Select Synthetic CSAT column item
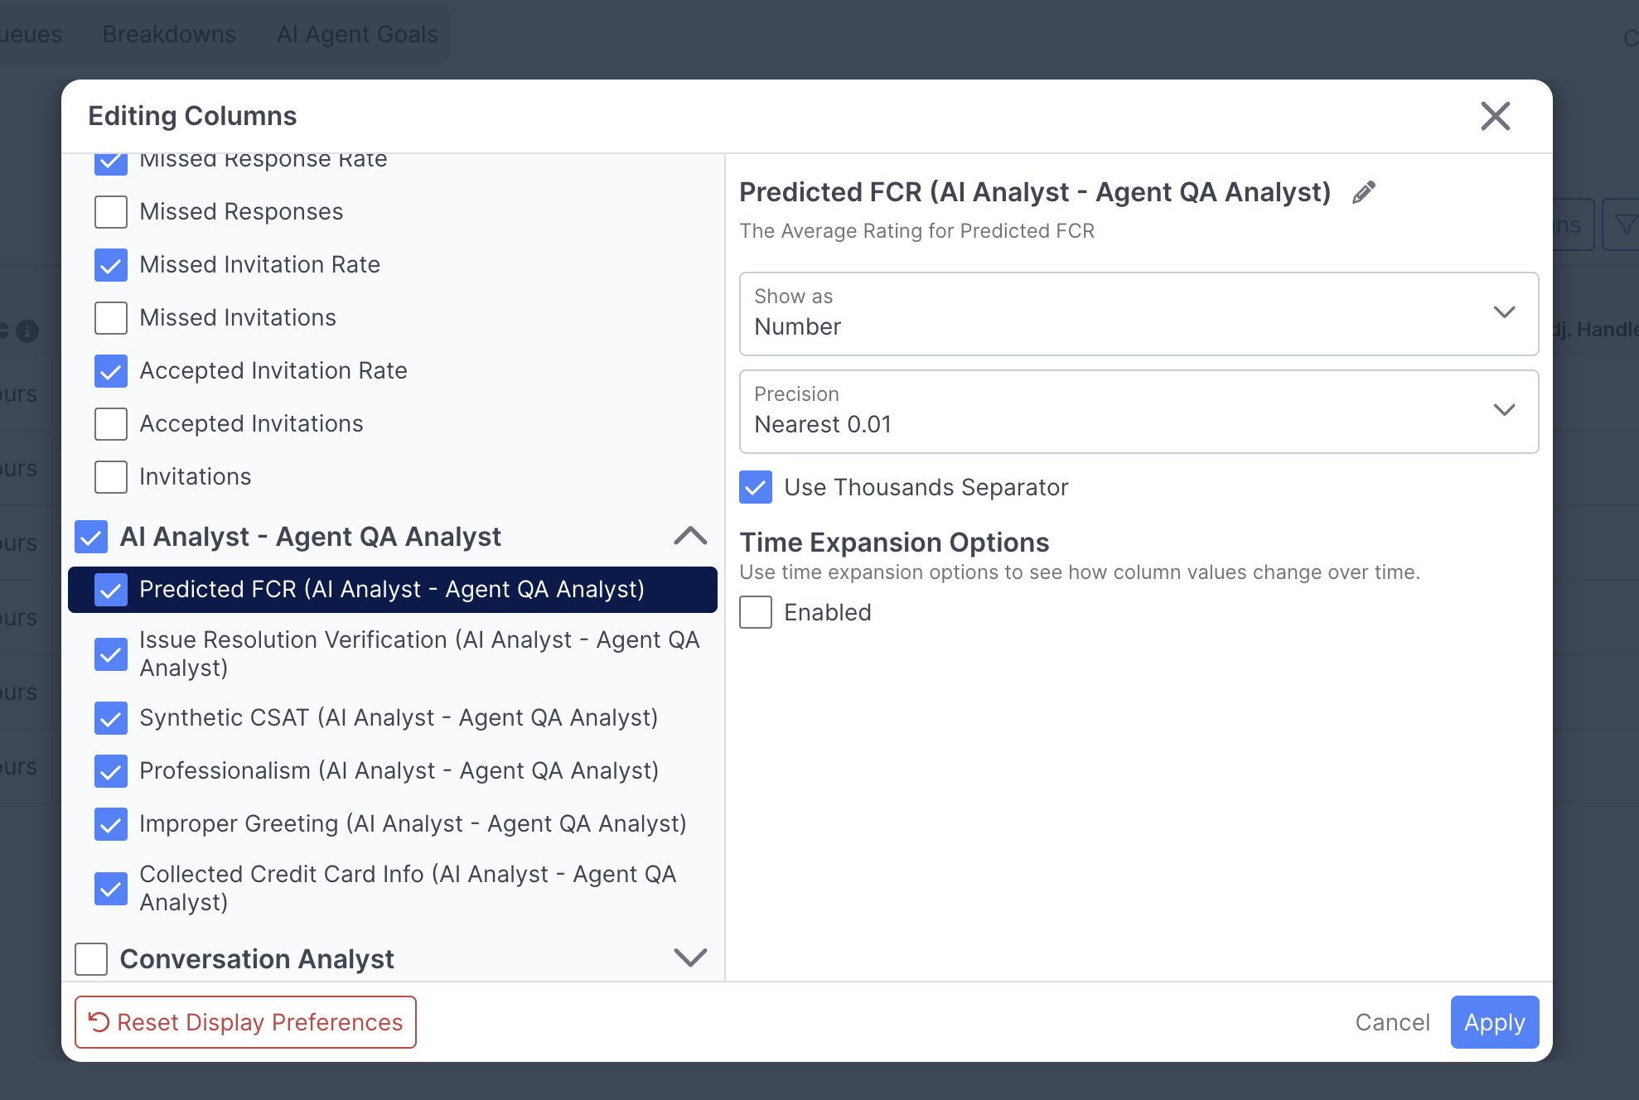 tap(398, 717)
